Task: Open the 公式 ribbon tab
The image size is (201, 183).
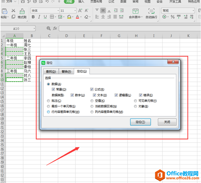Action: point(111,1)
